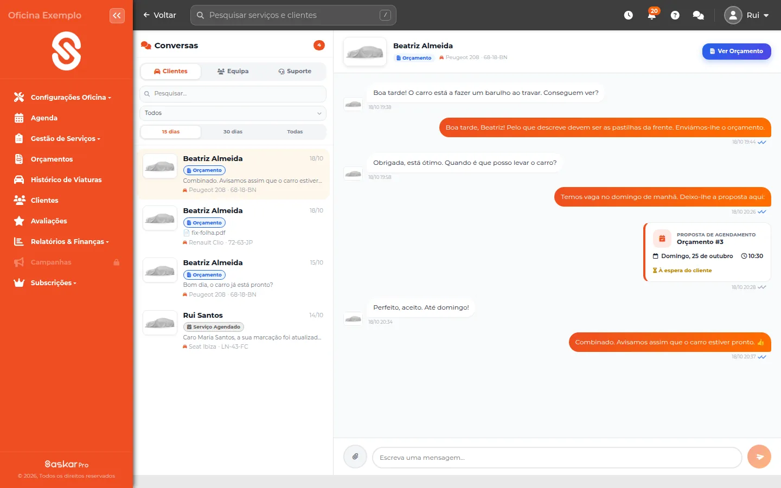The height and width of the screenshot is (488, 781).
Task: Click the Histórico de Viaturas car icon
Action: pyautogui.click(x=19, y=179)
